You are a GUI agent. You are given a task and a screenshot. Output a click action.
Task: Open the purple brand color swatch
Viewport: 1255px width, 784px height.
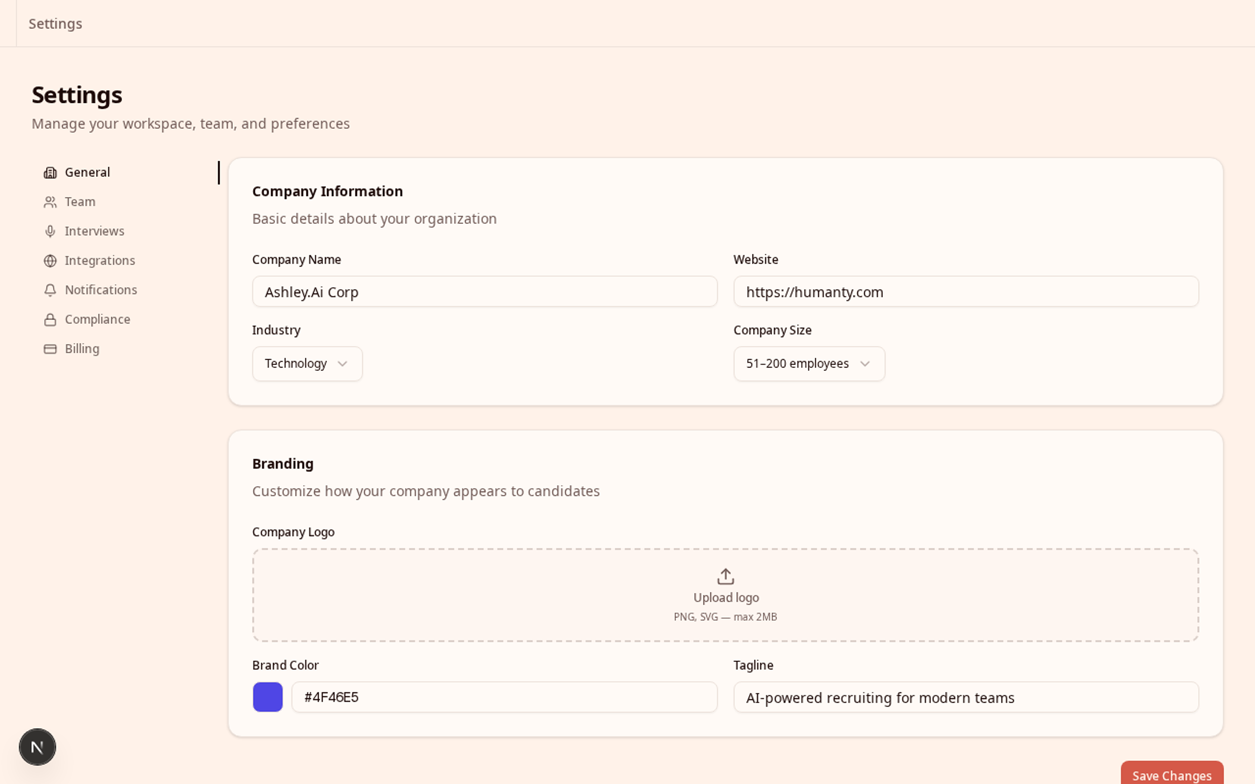[x=268, y=697]
